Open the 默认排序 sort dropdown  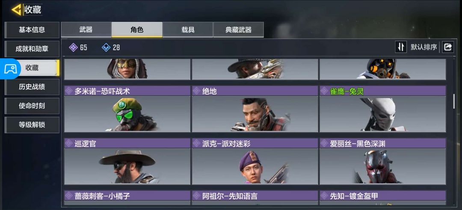pyautogui.click(x=423, y=47)
